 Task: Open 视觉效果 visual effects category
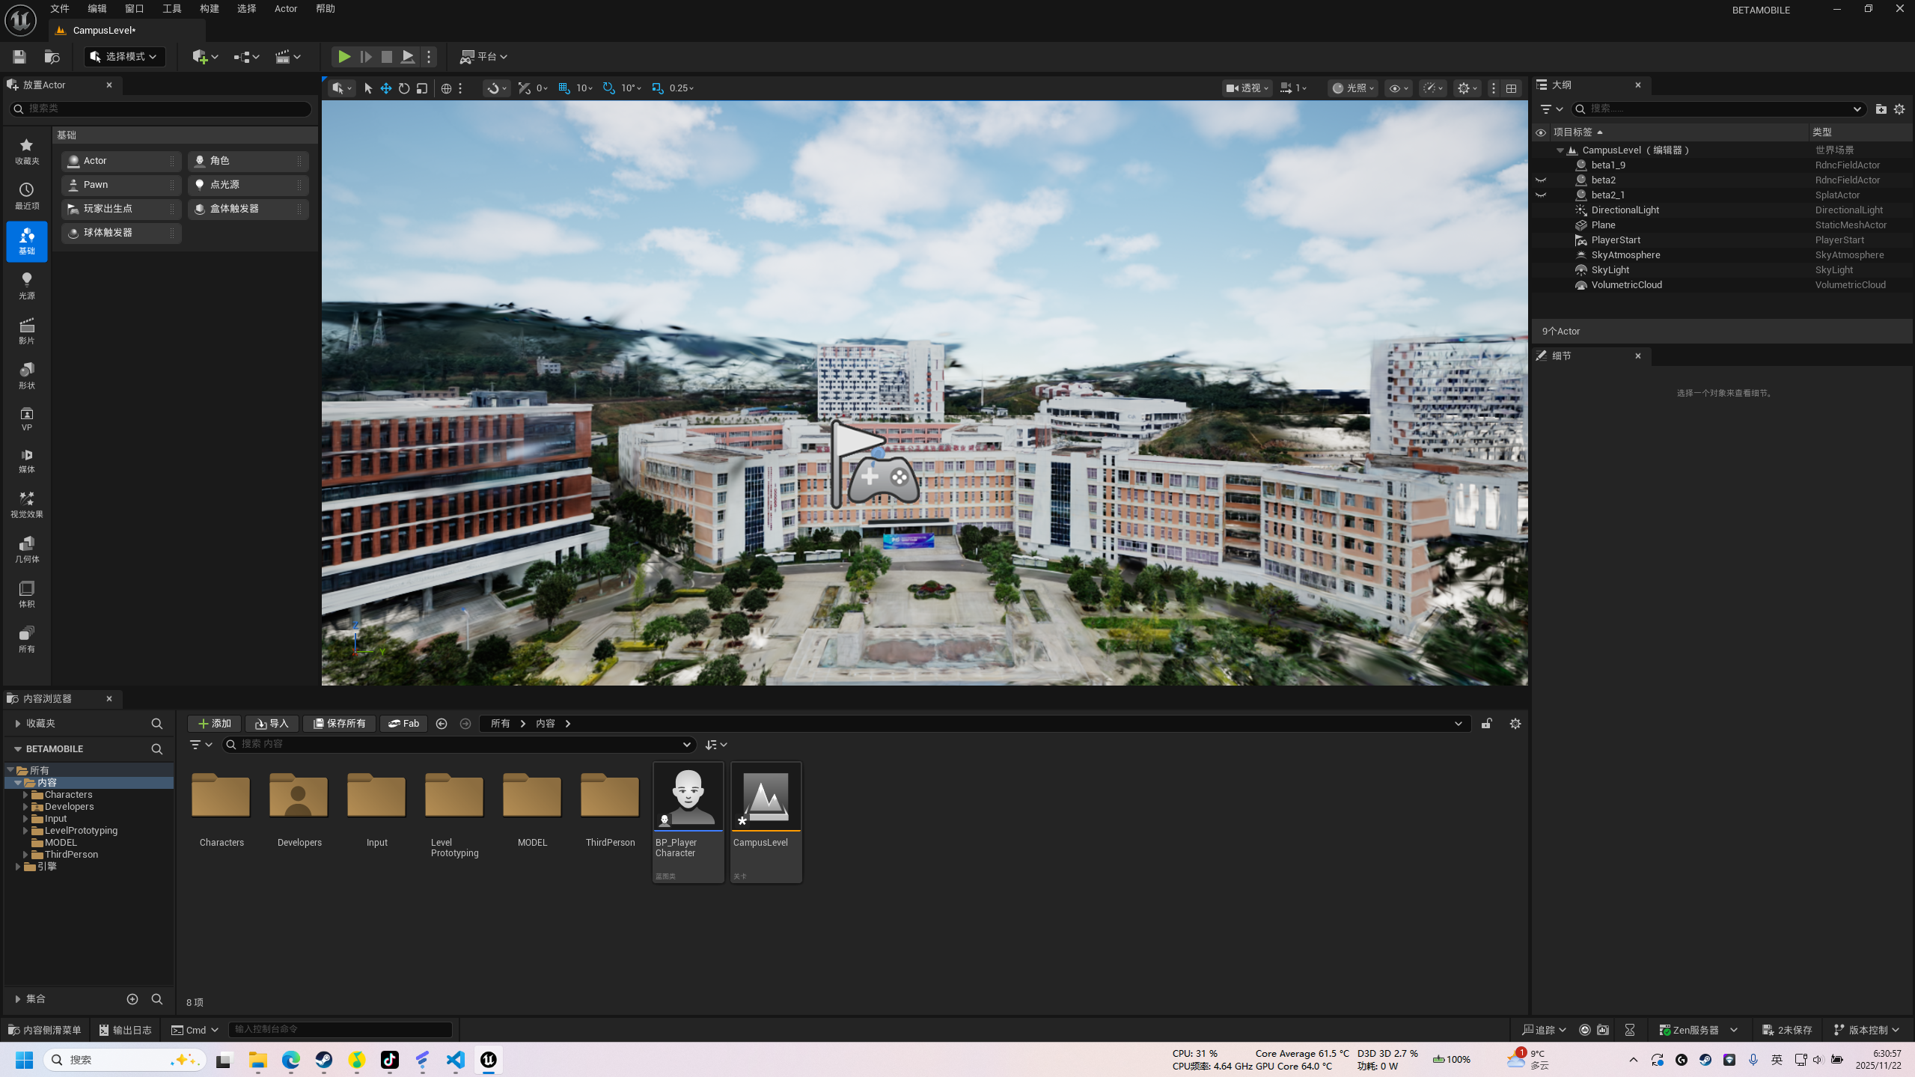[x=26, y=504]
